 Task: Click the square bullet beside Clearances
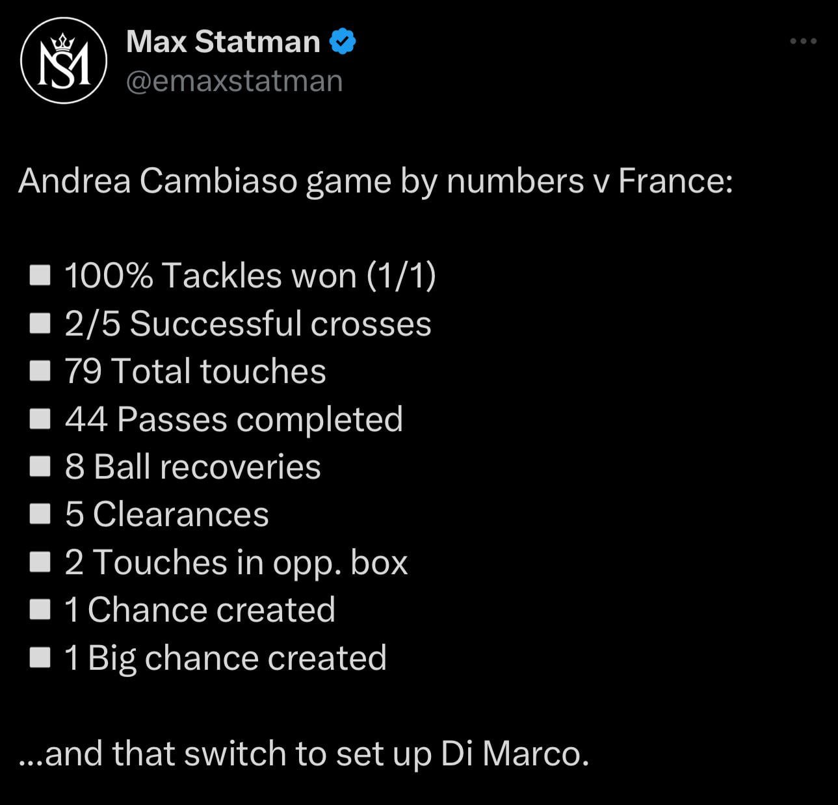tap(40, 514)
